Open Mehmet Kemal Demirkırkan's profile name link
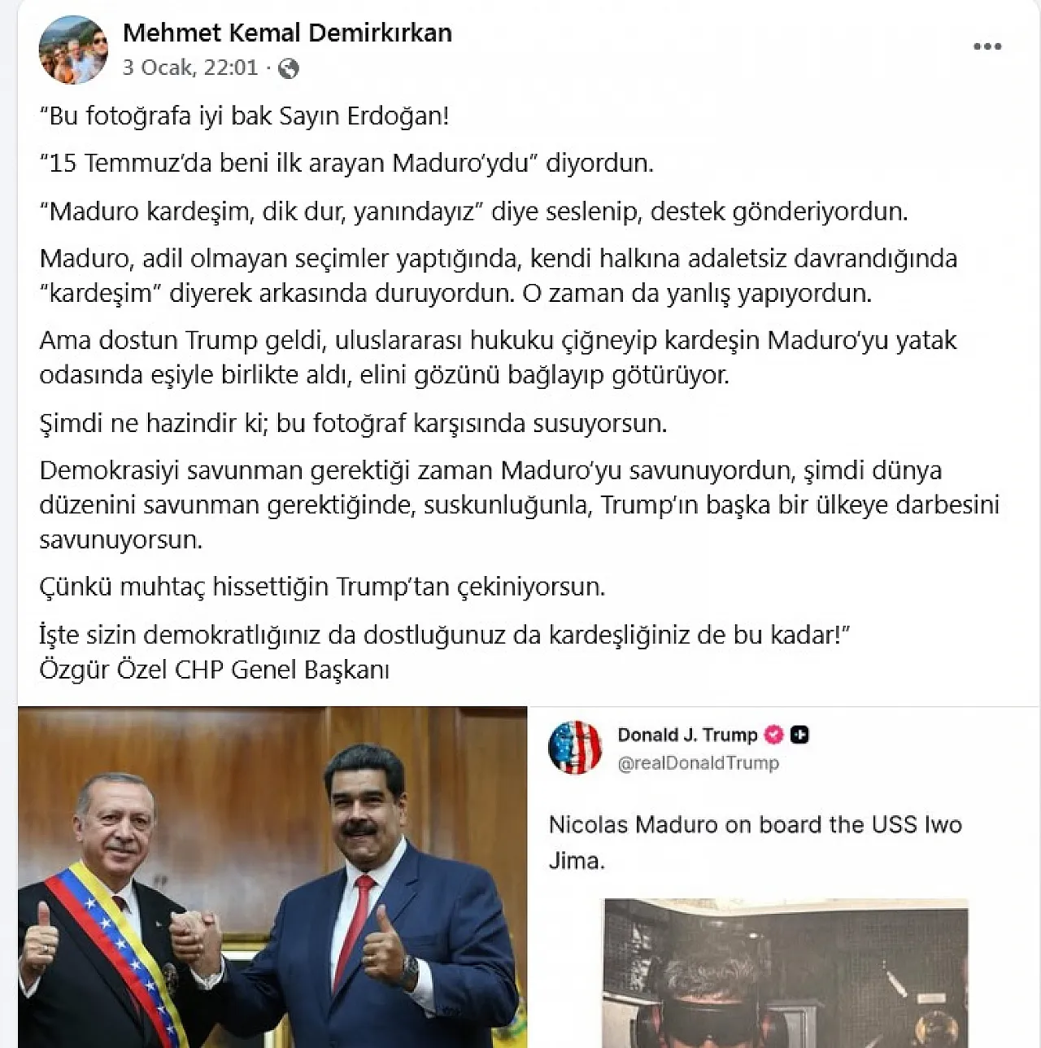Image resolution: width=1041 pixels, height=1048 pixels. point(287,33)
